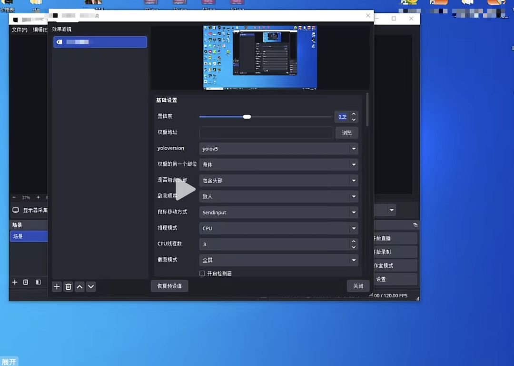Open the 权重的第一个部位 dropdown

[x=278, y=164]
